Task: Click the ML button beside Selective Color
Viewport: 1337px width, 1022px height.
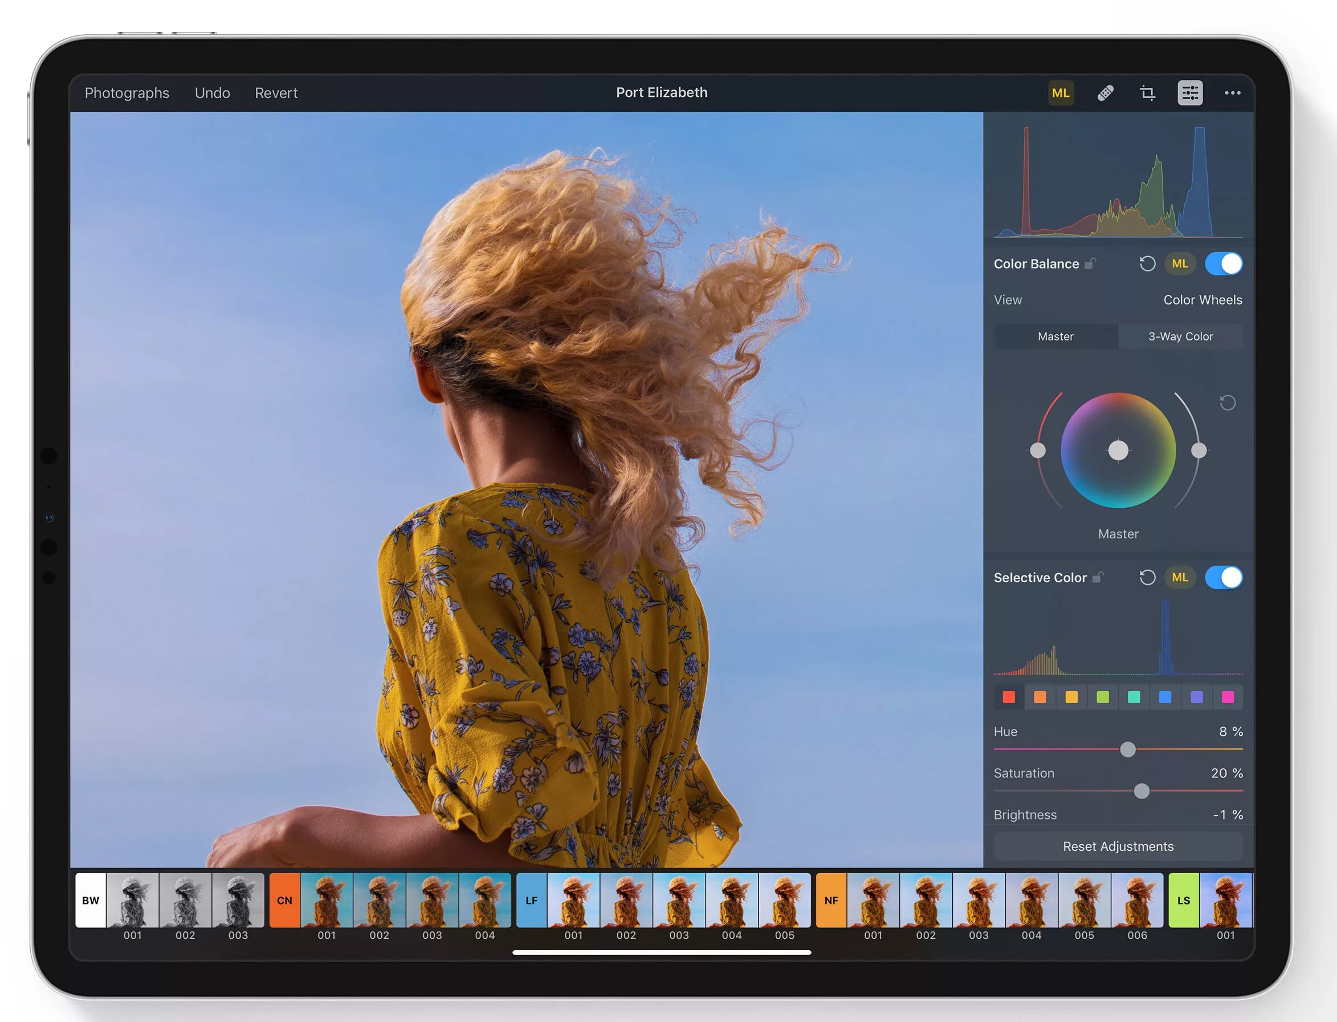Action: pos(1180,577)
